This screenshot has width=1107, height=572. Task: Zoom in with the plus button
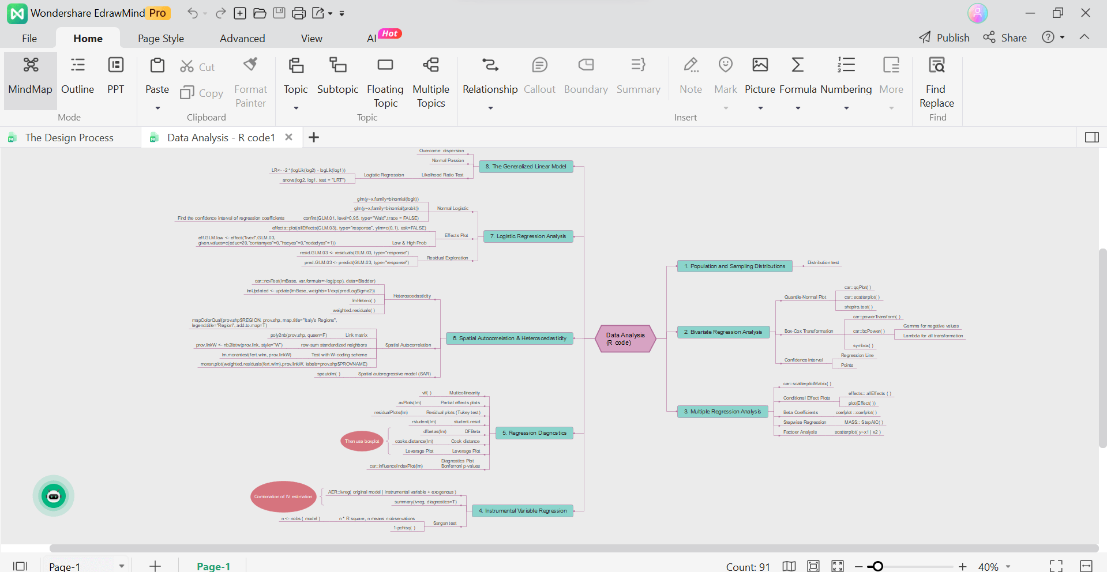963,567
